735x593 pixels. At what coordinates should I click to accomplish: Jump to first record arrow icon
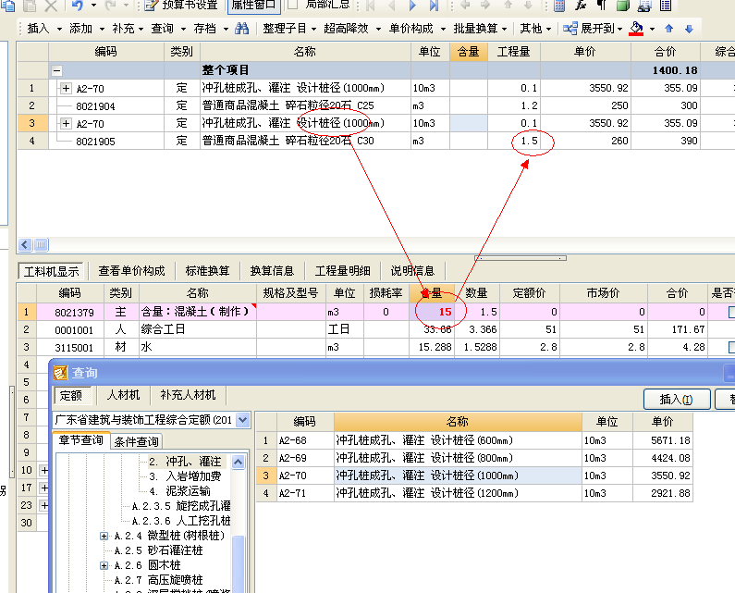coord(371,6)
